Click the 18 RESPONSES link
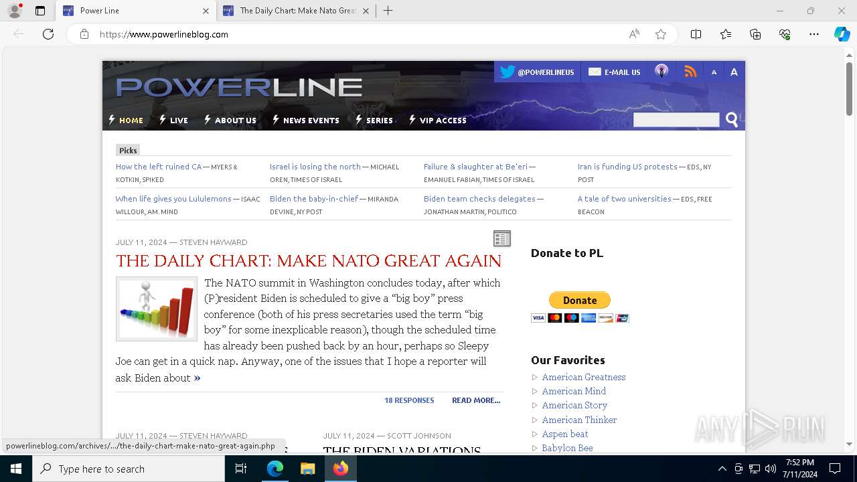This screenshot has height=482, width=857. point(409,400)
